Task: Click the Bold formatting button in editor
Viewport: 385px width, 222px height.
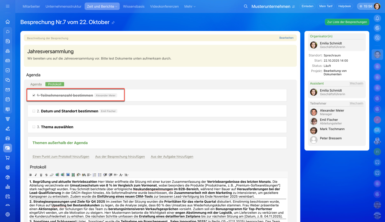Action: click(30, 175)
